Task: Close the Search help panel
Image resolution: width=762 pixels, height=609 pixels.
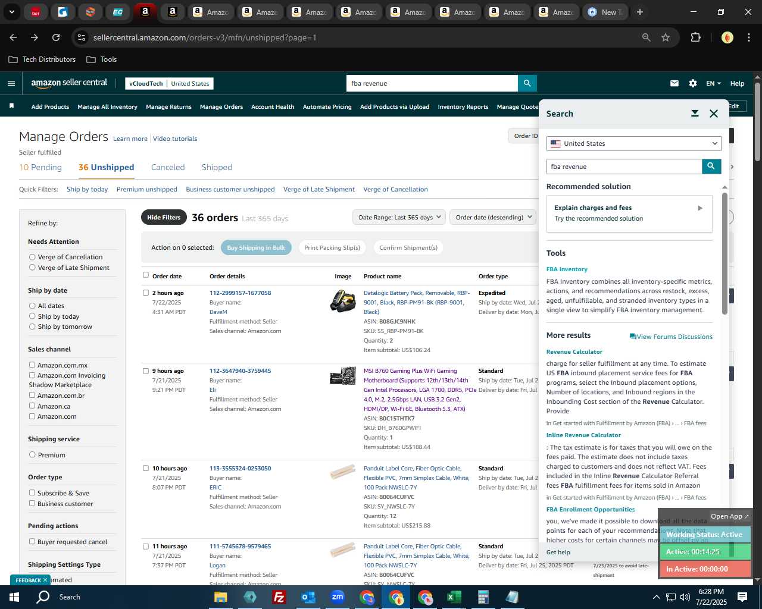Action: click(x=714, y=114)
